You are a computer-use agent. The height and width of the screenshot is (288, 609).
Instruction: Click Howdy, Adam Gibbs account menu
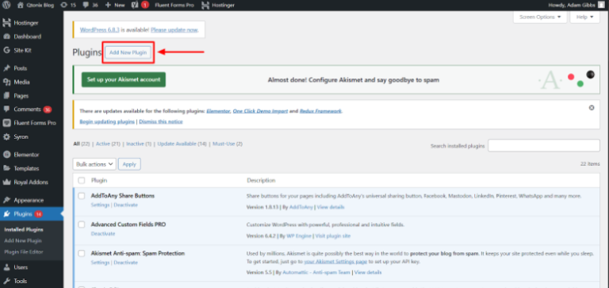click(x=576, y=5)
